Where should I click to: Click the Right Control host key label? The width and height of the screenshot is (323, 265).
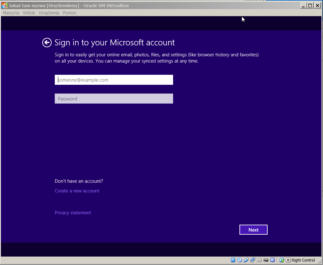click(303, 260)
